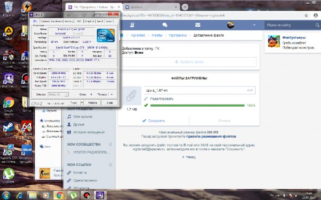Click the CPU-Z Tools button

73,103
